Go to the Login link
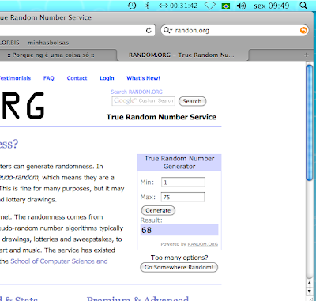 coord(107,78)
